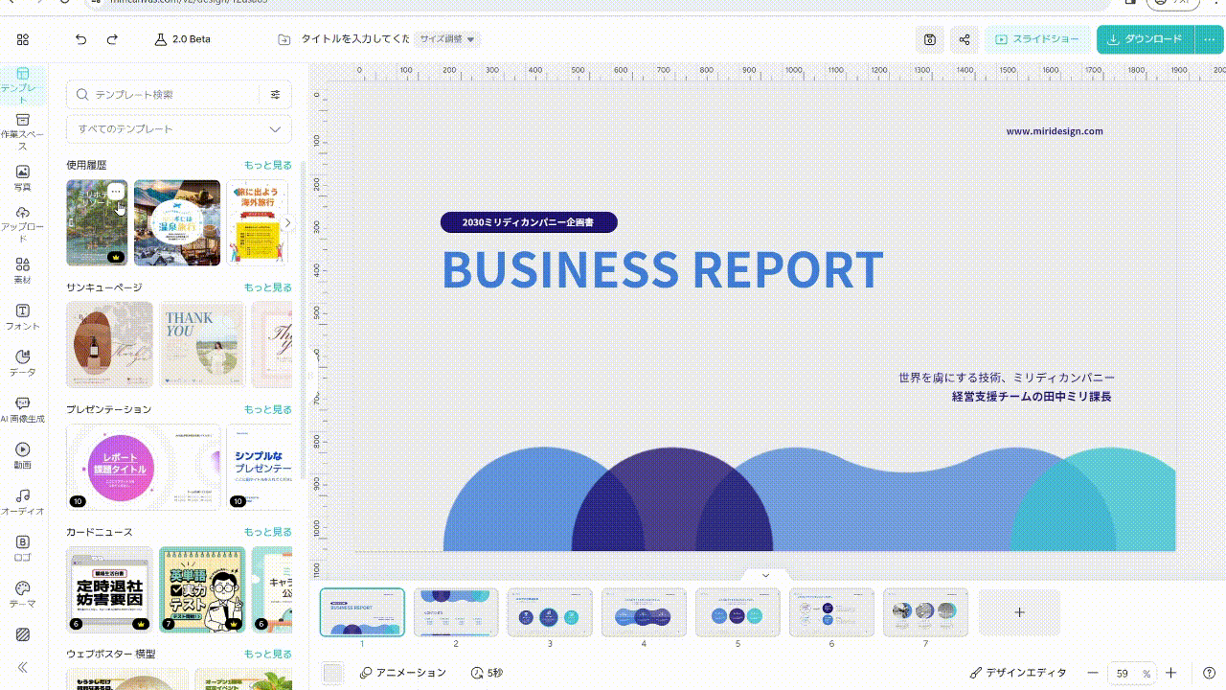
Task: Open the 写真 photos panel
Action: coord(23,178)
